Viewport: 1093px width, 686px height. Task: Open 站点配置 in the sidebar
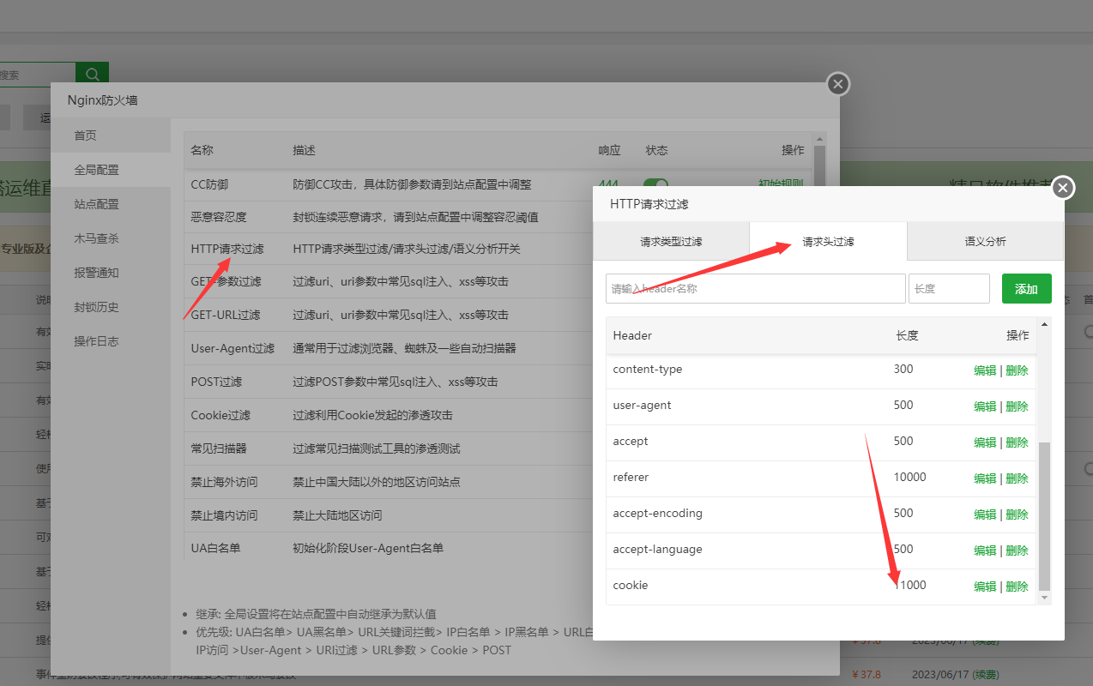point(96,204)
